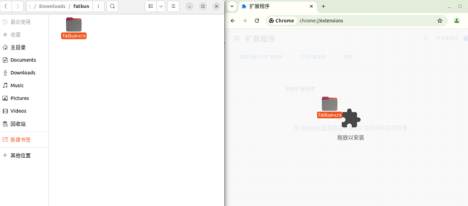Open the file manager hamburger menu
The width and height of the screenshot is (468, 206).
coord(174,6)
